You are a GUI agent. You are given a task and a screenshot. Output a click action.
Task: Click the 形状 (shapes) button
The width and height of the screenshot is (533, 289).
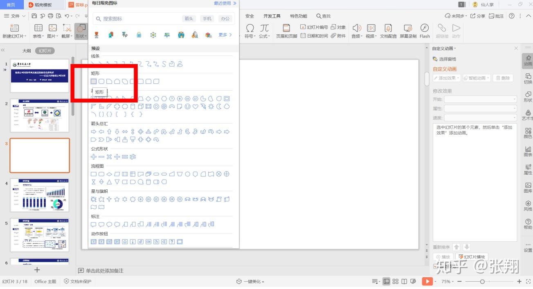(x=81, y=31)
